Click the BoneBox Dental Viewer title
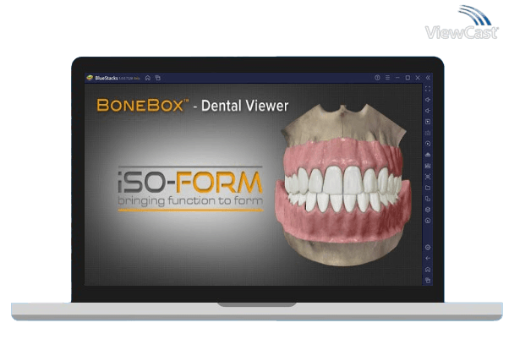509x350 pixels. pyautogui.click(x=193, y=106)
